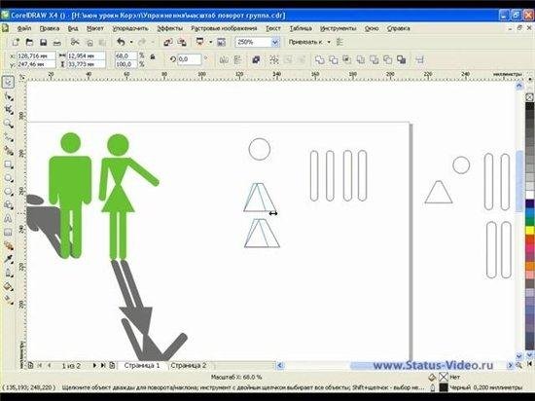The height and width of the screenshot is (401, 535).
Task: Open the Outline tool flyout
Action: pos(8,273)
